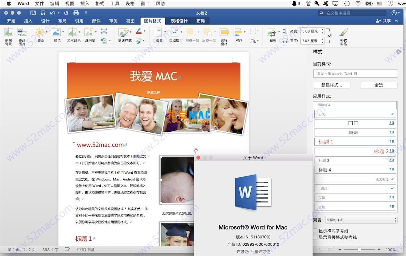Screen dimensions: 406x256
Task: Apply the 副标题 style from list
Action: click(355, 133)
